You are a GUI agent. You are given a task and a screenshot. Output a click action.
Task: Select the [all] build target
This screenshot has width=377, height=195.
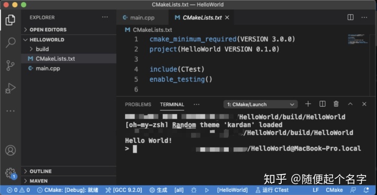(x=179, y=190)
